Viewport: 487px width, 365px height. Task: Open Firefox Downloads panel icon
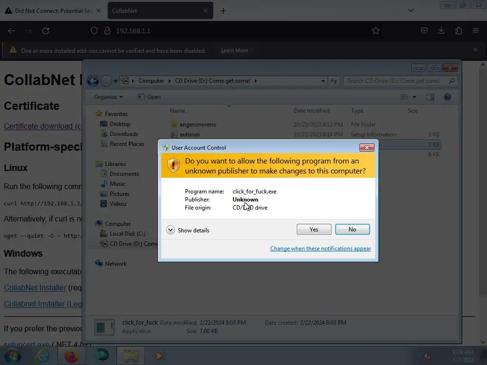click(441, 30)
